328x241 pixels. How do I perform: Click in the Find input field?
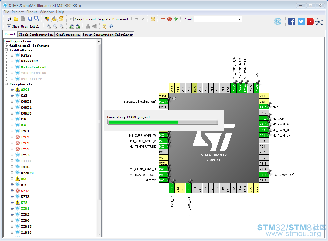point(216,19)
